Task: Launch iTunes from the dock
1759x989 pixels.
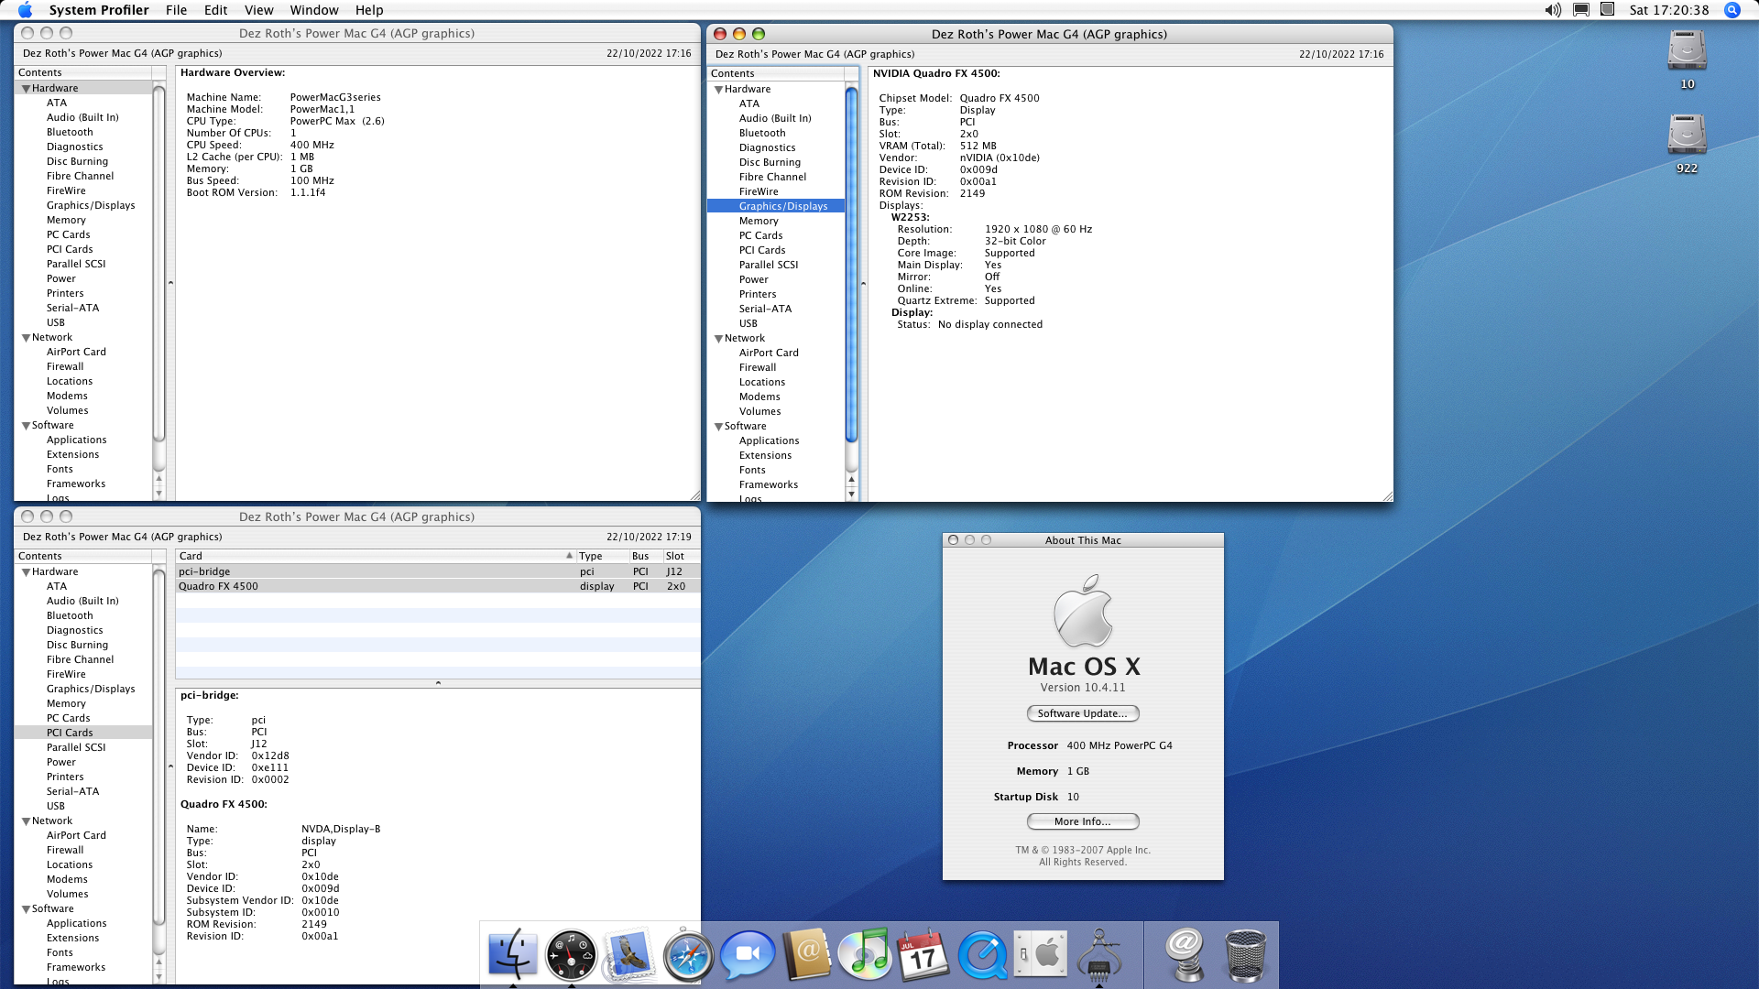Action: [x=864, y=955]
